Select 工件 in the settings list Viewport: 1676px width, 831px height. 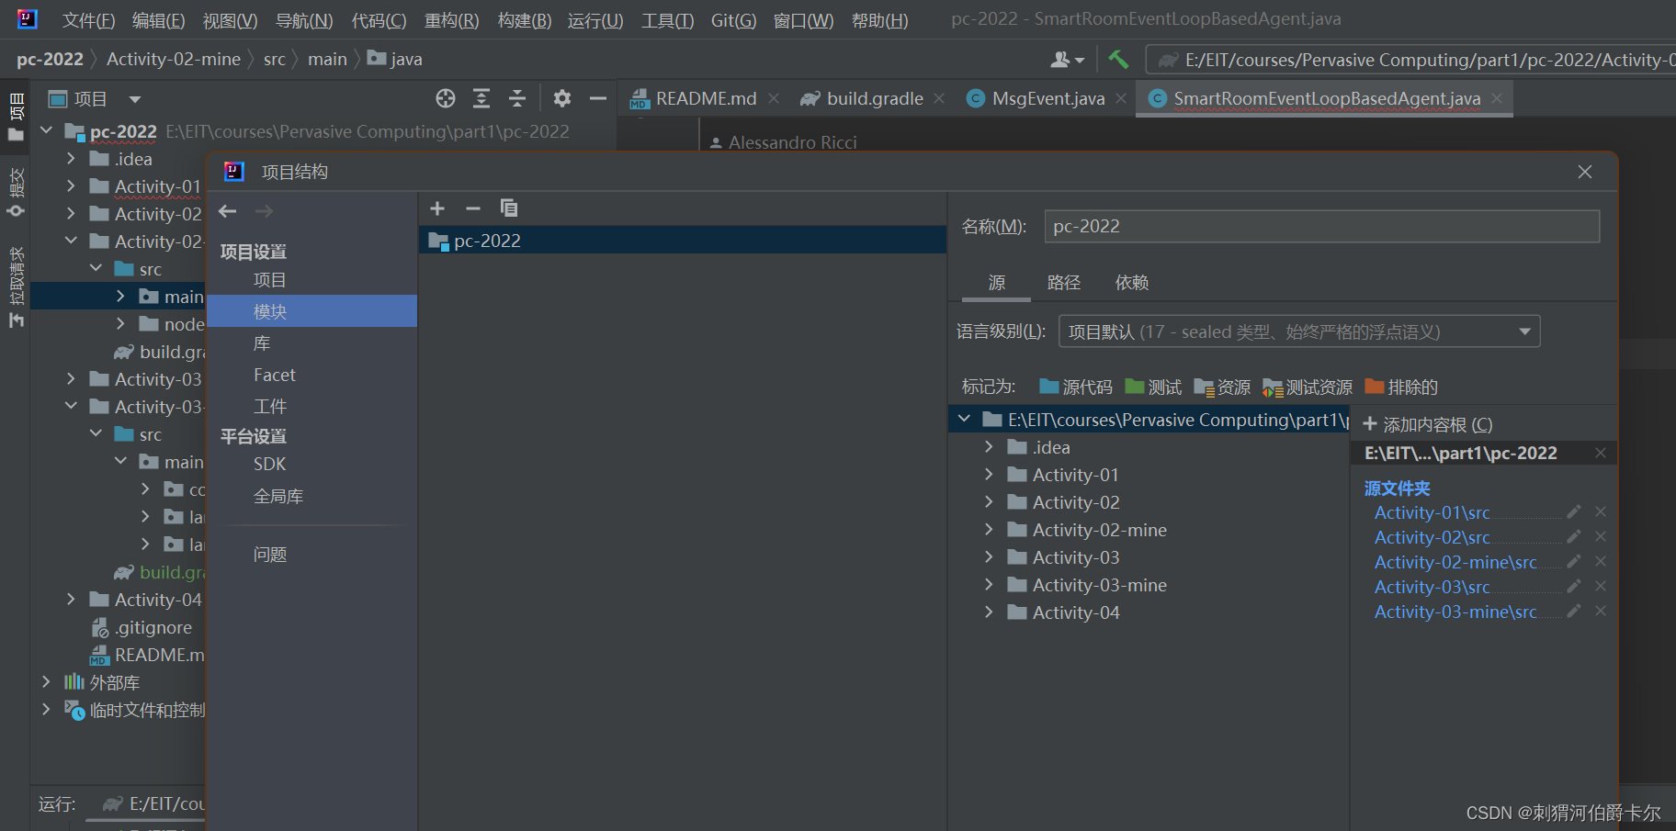(x=270, y=406)
